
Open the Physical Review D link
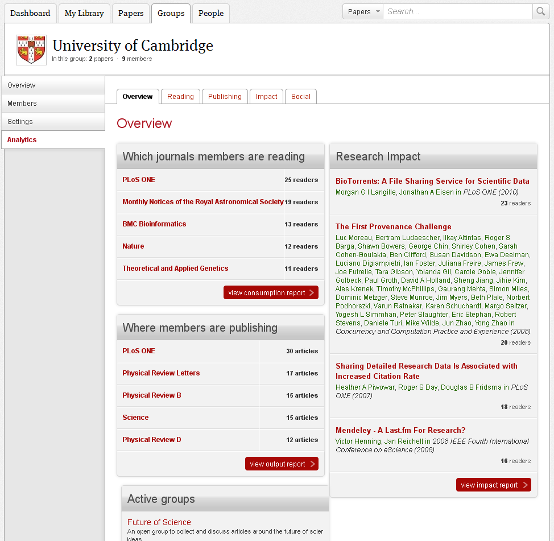(152, 440)
